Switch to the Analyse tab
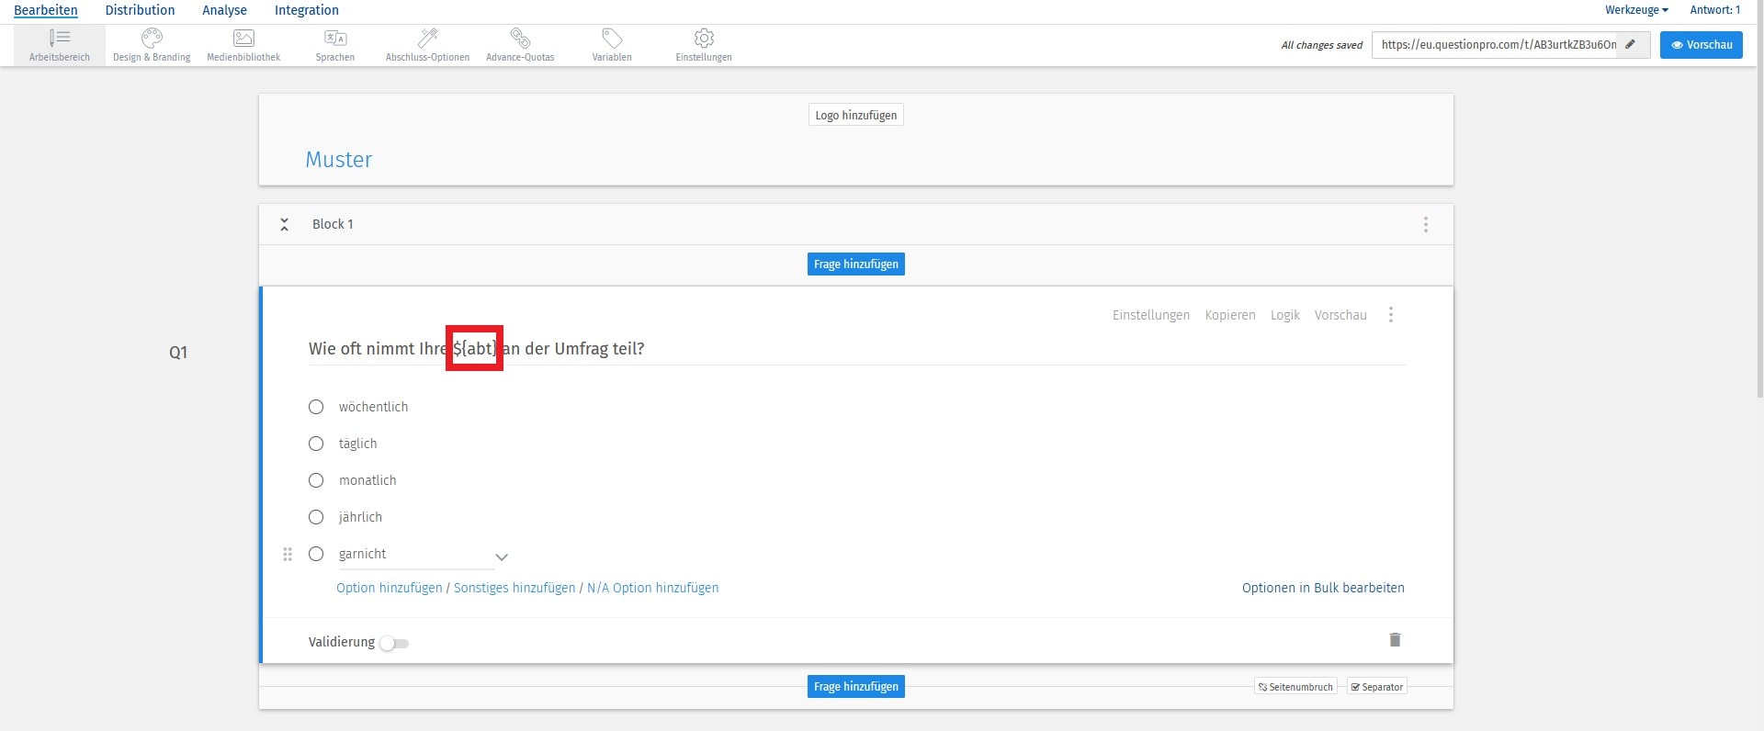The image size is (1764, 731). [224, 10]
